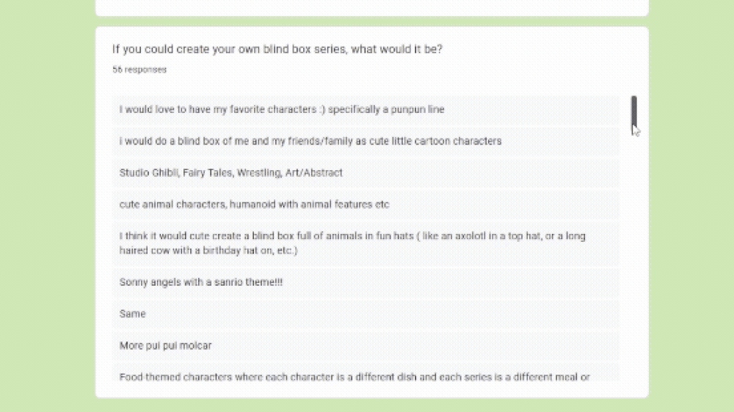Select the Sonny angels sanrio theme response
The height and width of the screenshot is (412, 734).
[201, 282]
